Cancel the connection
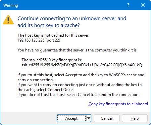 coord(107,118)
